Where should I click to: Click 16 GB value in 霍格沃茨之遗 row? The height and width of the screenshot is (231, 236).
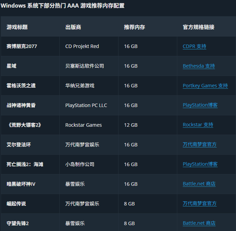click(131, 86)
